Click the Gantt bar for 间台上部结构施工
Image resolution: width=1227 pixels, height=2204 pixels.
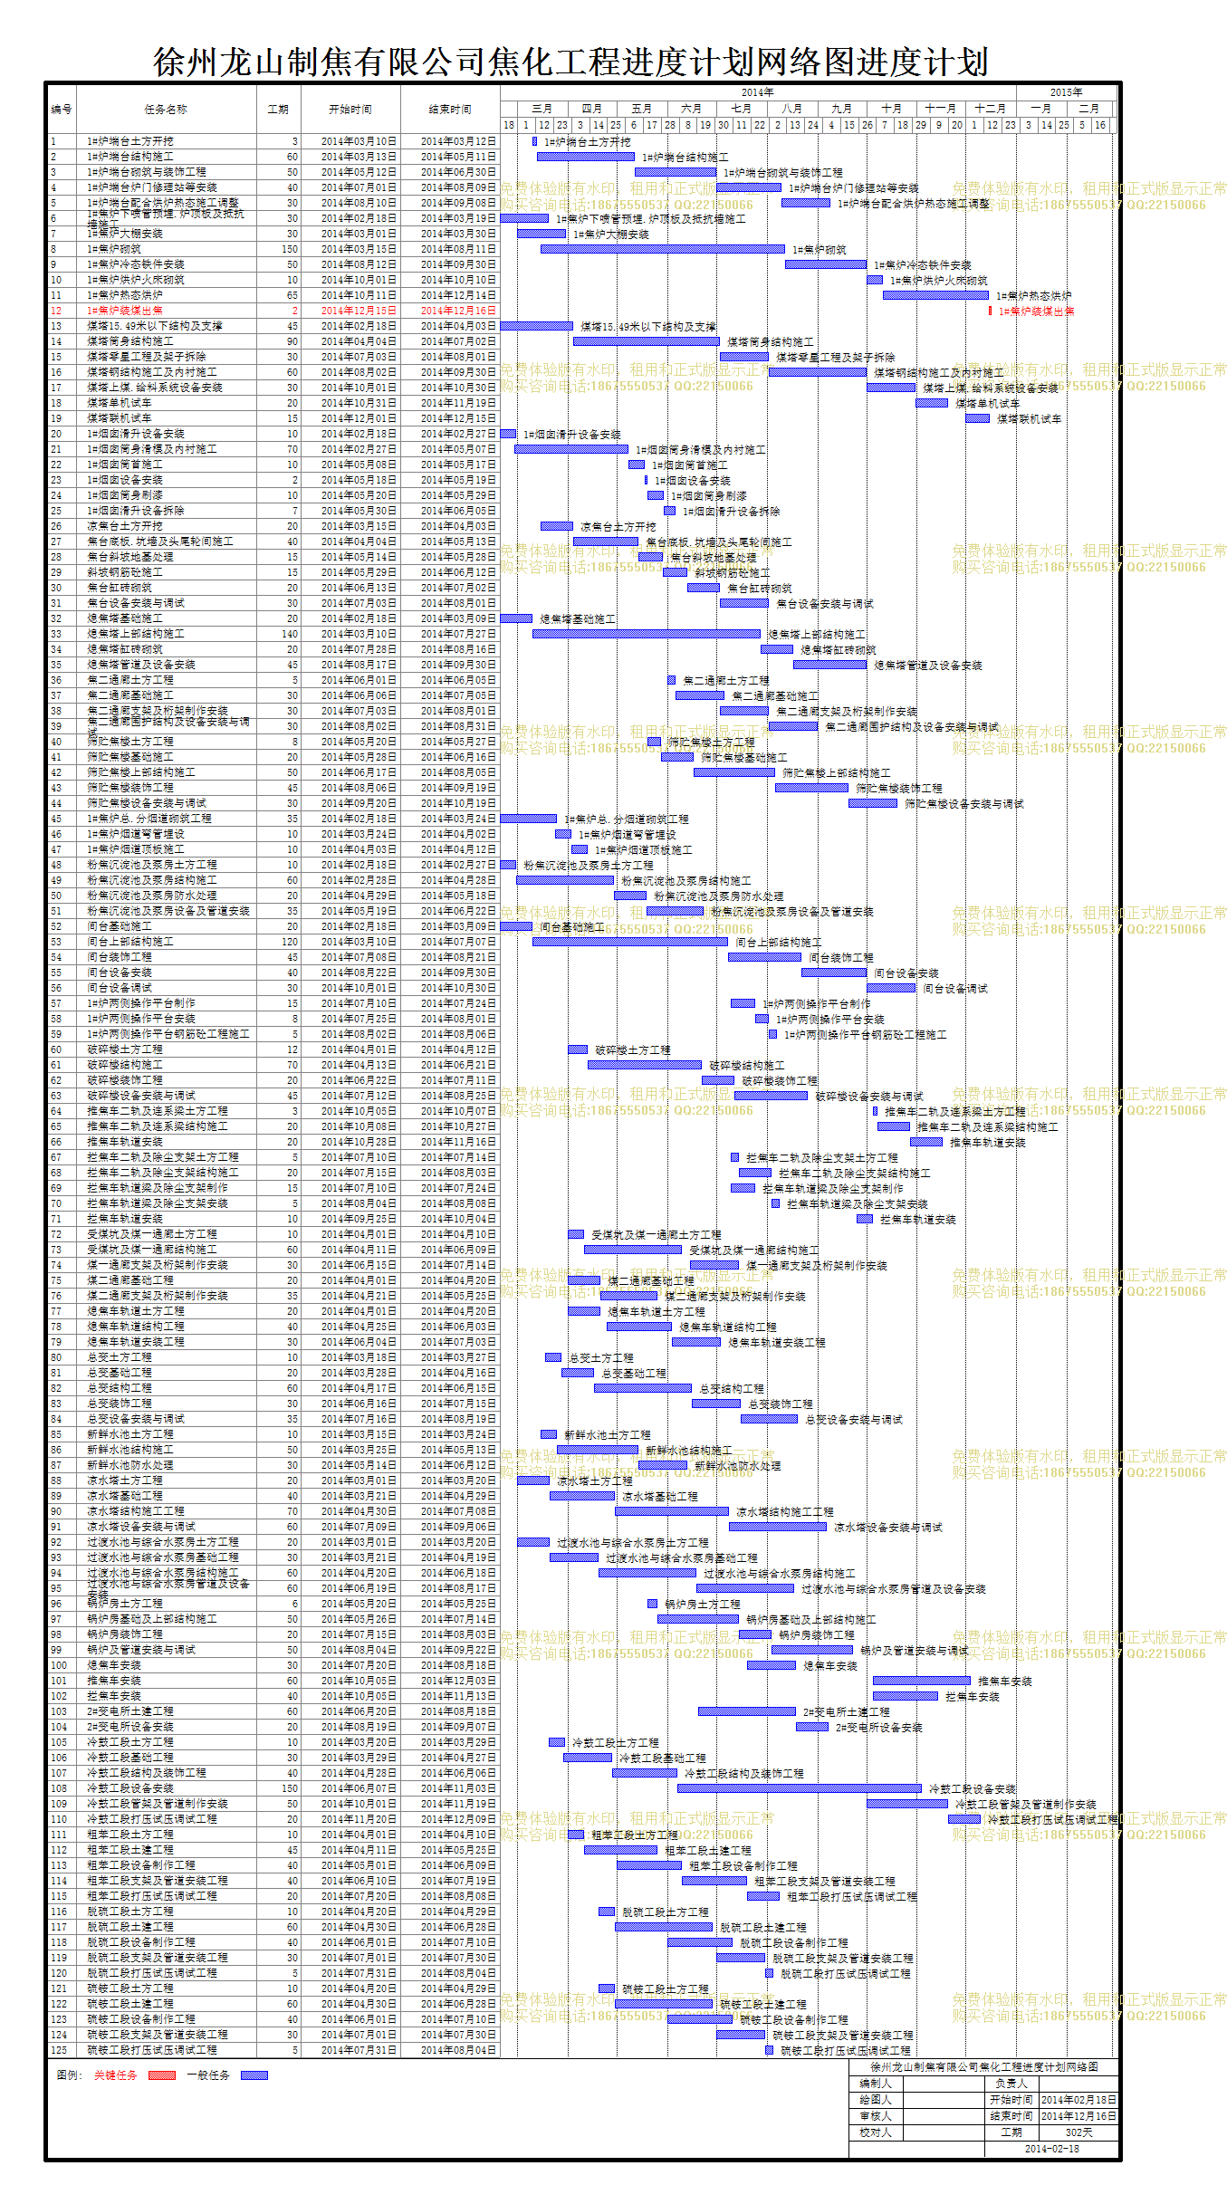pyautogui.click(x=629, y=942)
